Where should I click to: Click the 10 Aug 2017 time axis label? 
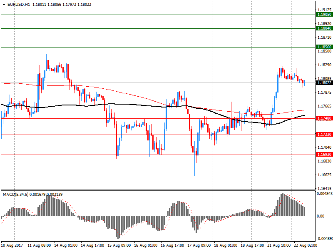(12, 245)
